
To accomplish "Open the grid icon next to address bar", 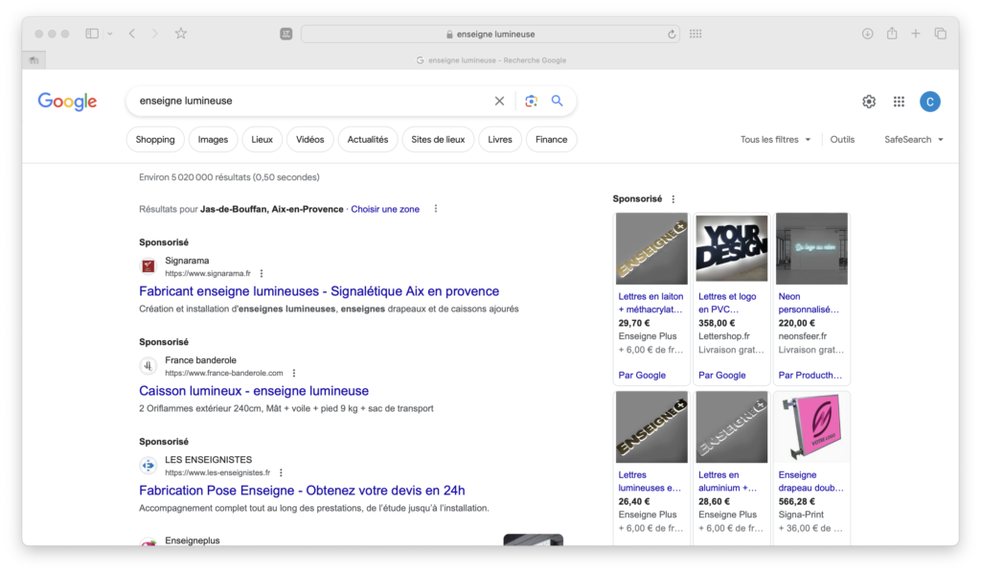I will pos(696,34).
